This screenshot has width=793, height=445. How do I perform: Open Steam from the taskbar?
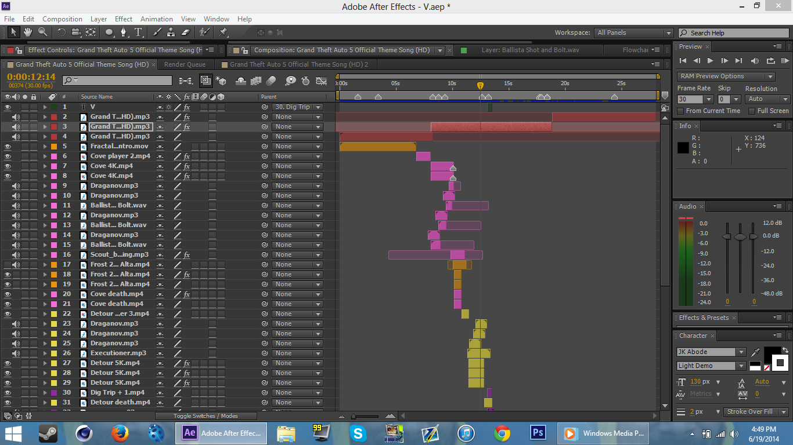[x=48, y=433]
